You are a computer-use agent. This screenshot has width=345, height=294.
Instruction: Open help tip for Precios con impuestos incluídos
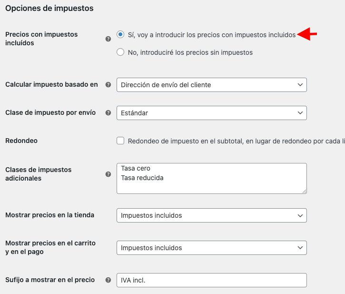click(x=108, y=39)
